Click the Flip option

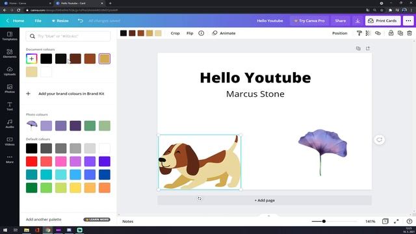[190, 33]
